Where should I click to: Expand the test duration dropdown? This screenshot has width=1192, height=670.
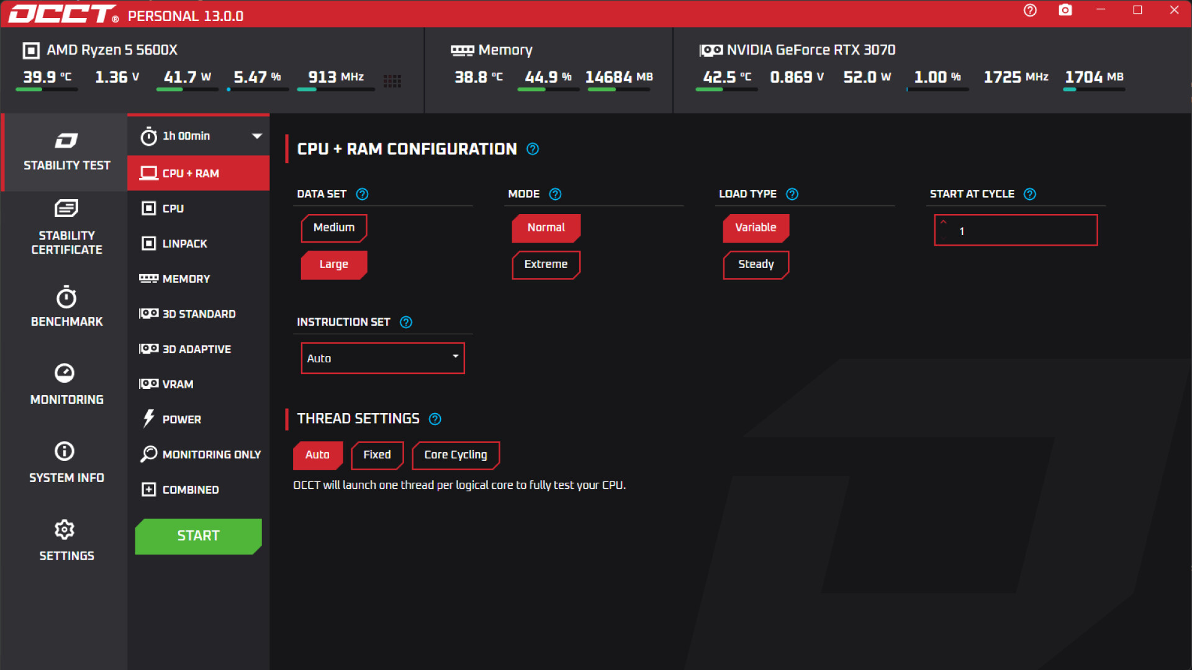(x=256, y=136)
